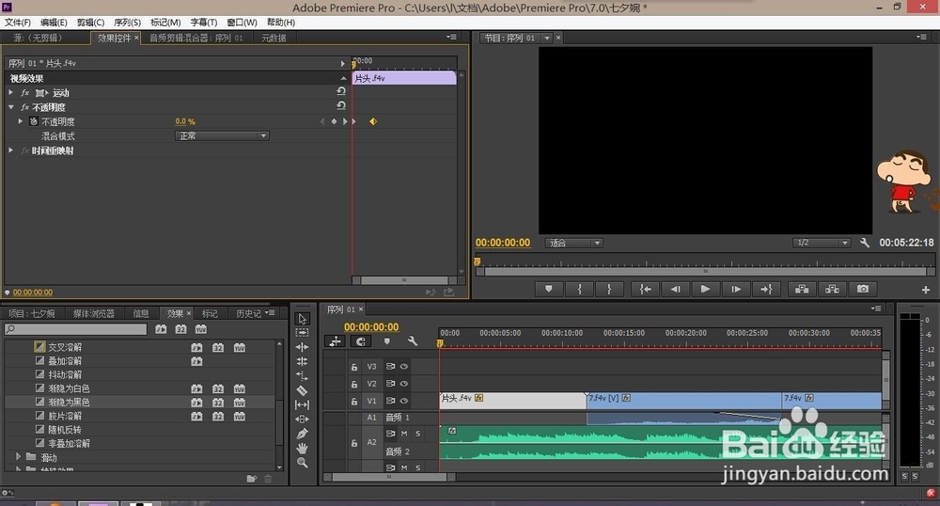Toggle sync lock on the V2 track

pos(390,384)
